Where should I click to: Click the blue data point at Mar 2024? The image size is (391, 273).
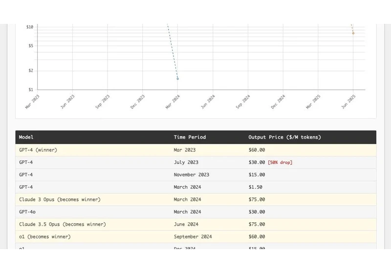178,79
